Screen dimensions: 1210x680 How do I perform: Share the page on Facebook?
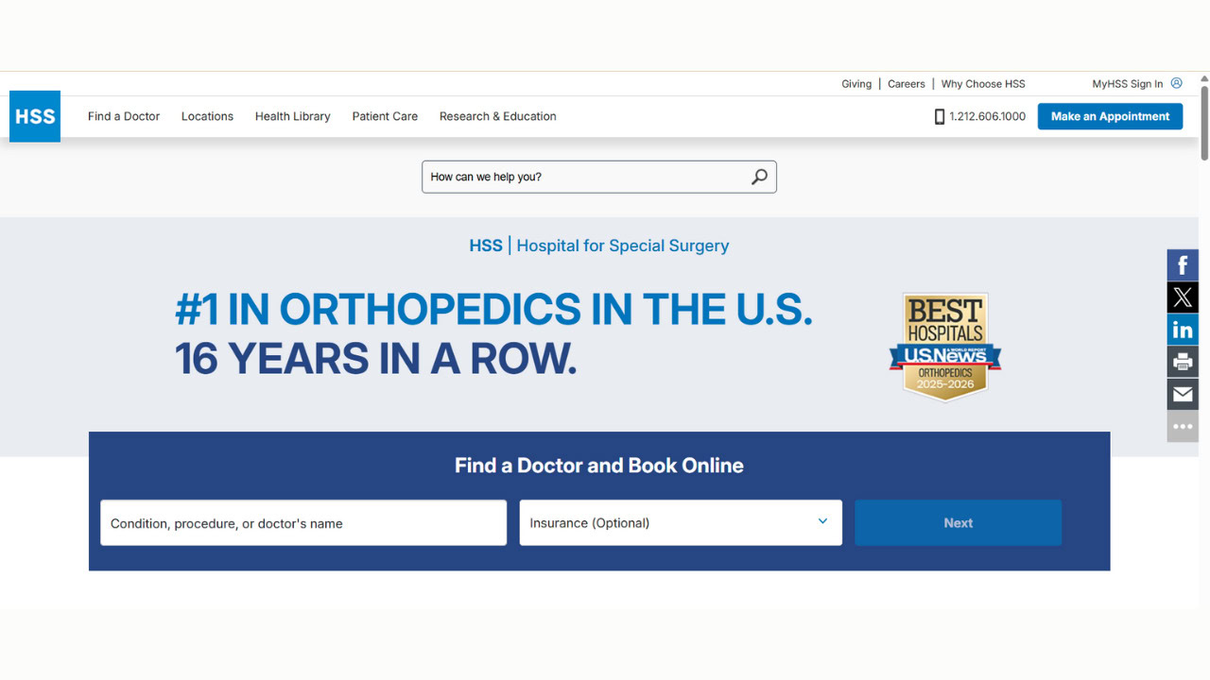pyautogui.click(x=1182, y=264)
